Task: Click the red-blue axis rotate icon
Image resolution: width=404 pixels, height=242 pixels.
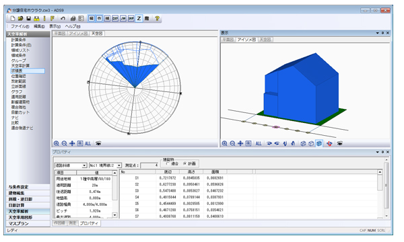Action: coord(329,143)
